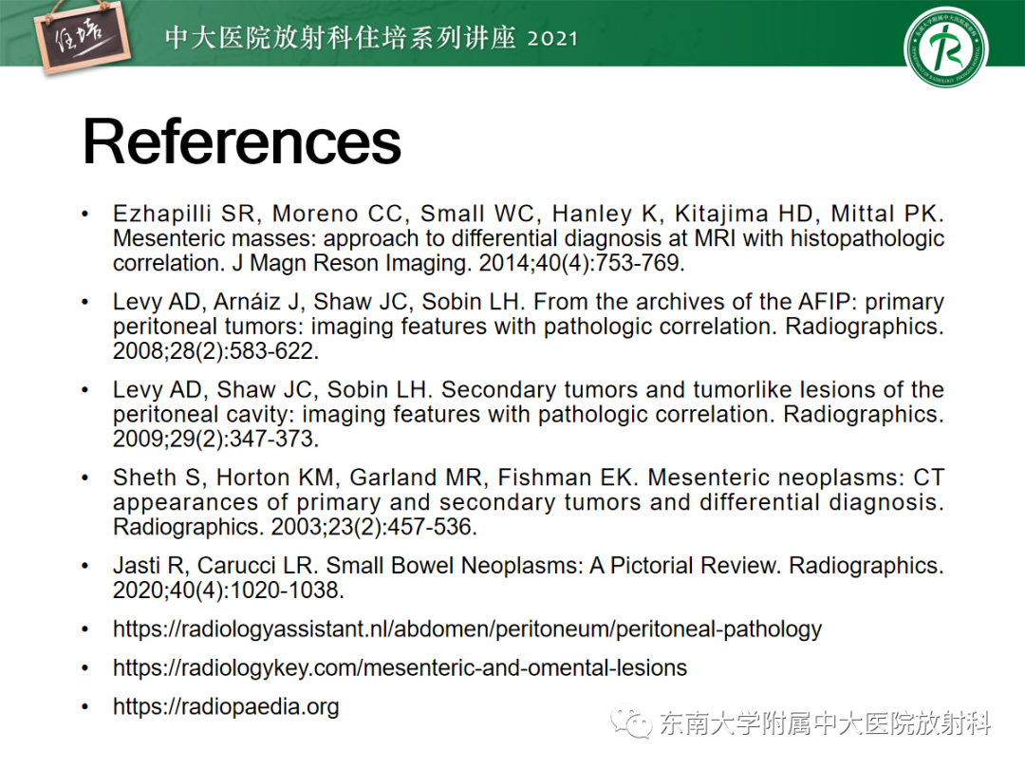Select the Ezhapilli SR mesenteric masses reference
This screenshot has width=1025, height=769.
tap(529, 238)
